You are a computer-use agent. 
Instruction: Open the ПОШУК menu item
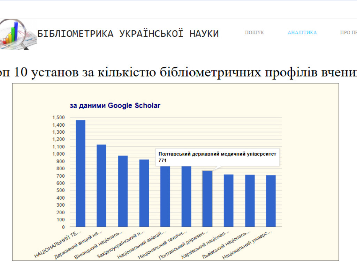pyautogui.click(x=255, y=32)
